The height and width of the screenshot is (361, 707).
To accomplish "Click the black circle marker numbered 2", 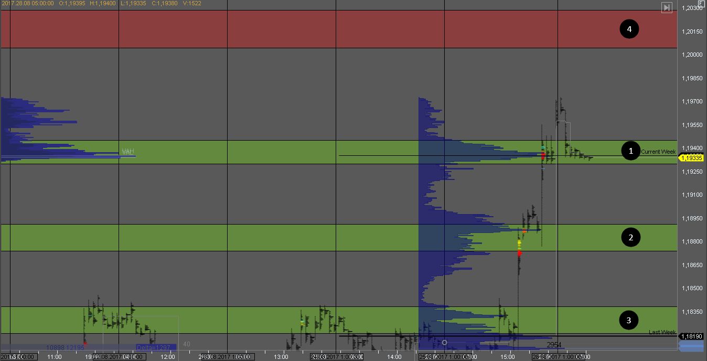I will click(630, 238).
